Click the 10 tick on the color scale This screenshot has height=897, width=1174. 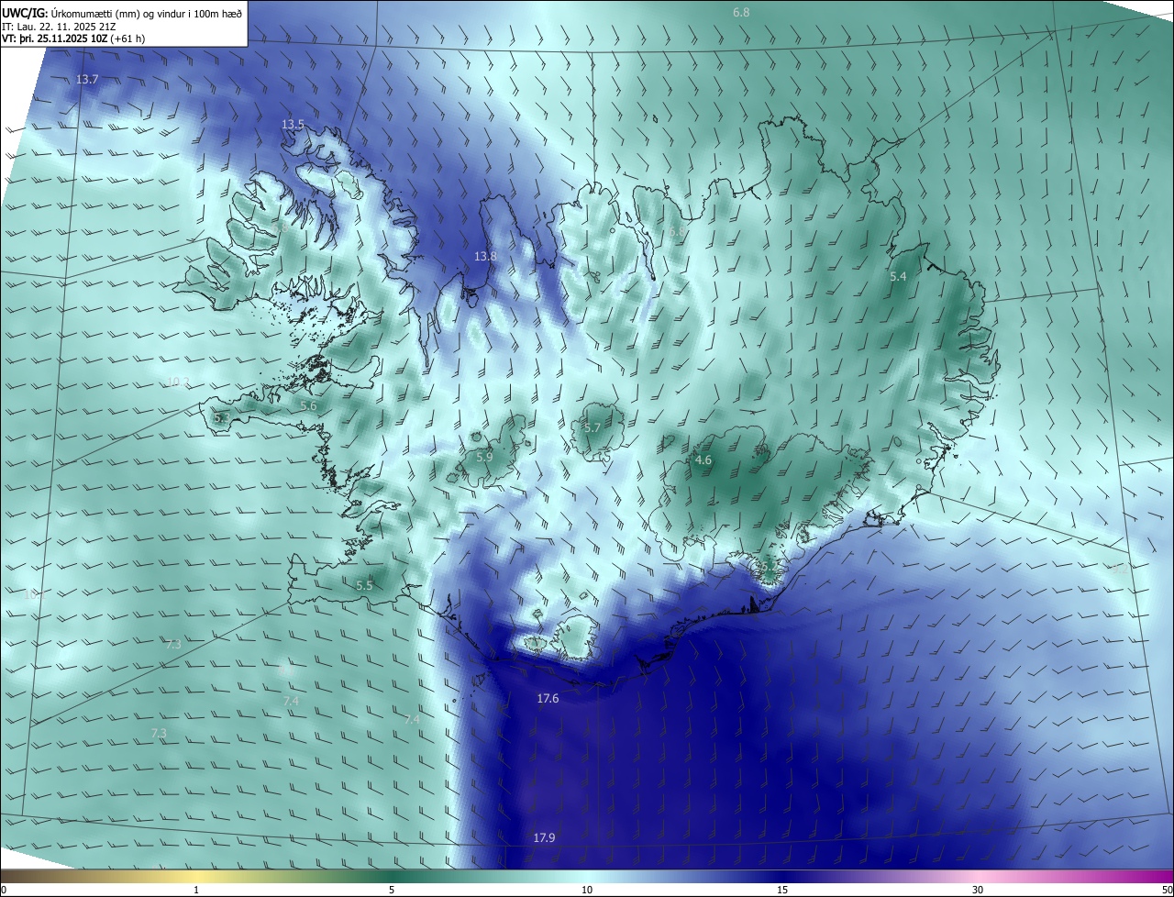pos(587,891)
